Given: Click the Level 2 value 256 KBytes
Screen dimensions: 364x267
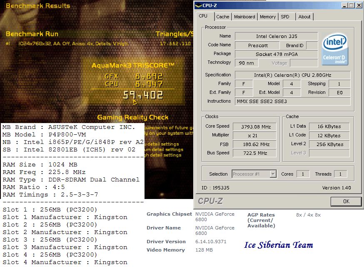Looking at the screenshot, I should [x=329, y=144].
